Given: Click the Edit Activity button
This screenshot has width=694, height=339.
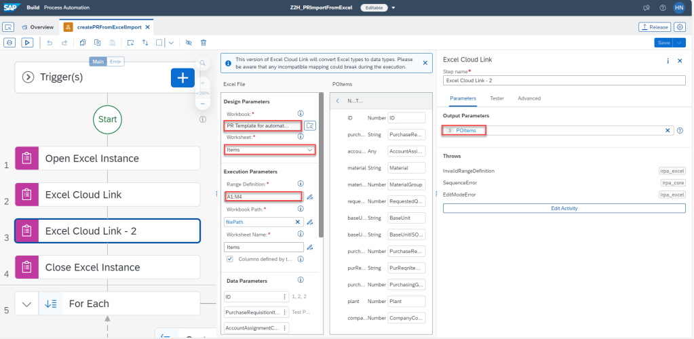Looking at the screenshot, I should [x=564, y=208].
